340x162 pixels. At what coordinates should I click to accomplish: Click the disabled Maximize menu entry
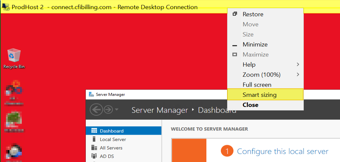(265, 54)
